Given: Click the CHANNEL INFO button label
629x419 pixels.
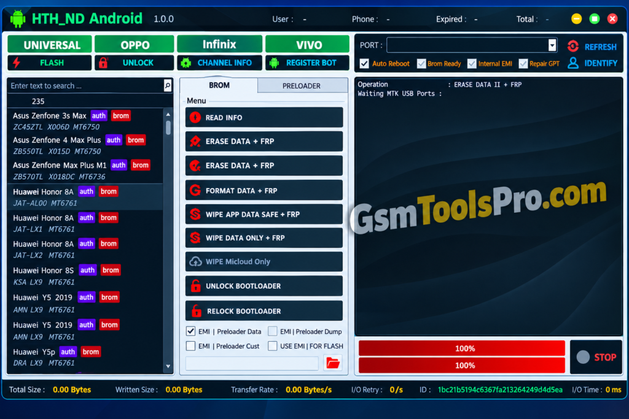Looking at the screenshot, I should tap(225, 63).
